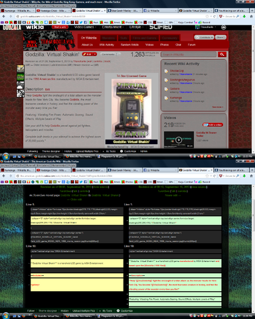Click the clock in the upper taskbar
The image size is (255, 319).
pos(248,156)
